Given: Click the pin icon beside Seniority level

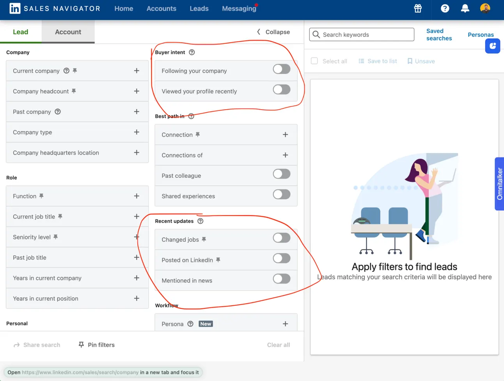Looking at the screenshot, I should tap(56, 237).
